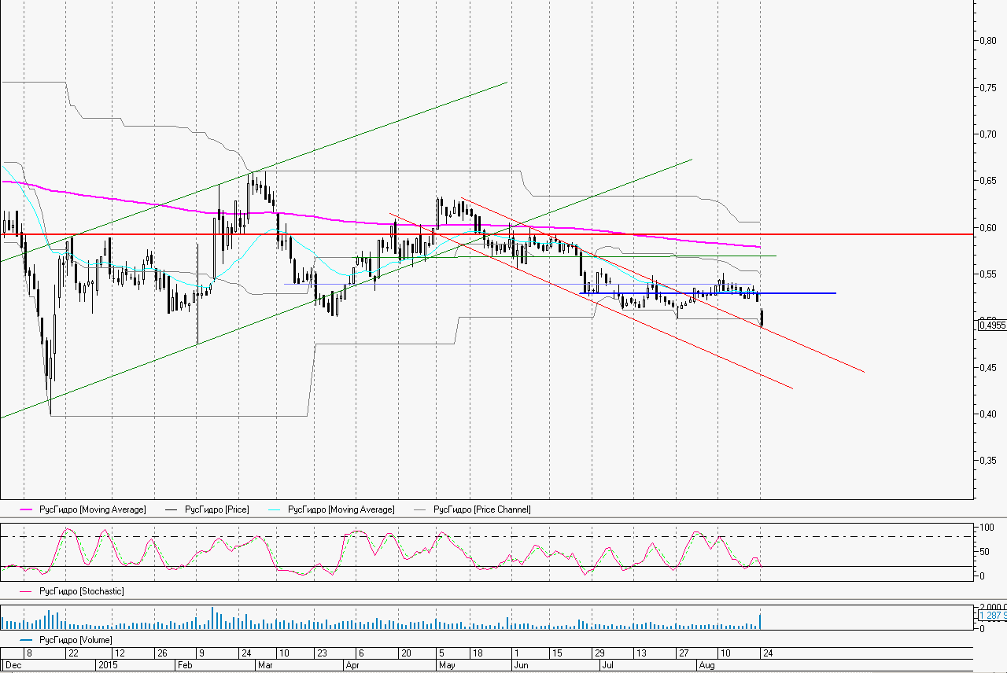
Task: Click the Aug month label on time axis
Action: (706, 665)
